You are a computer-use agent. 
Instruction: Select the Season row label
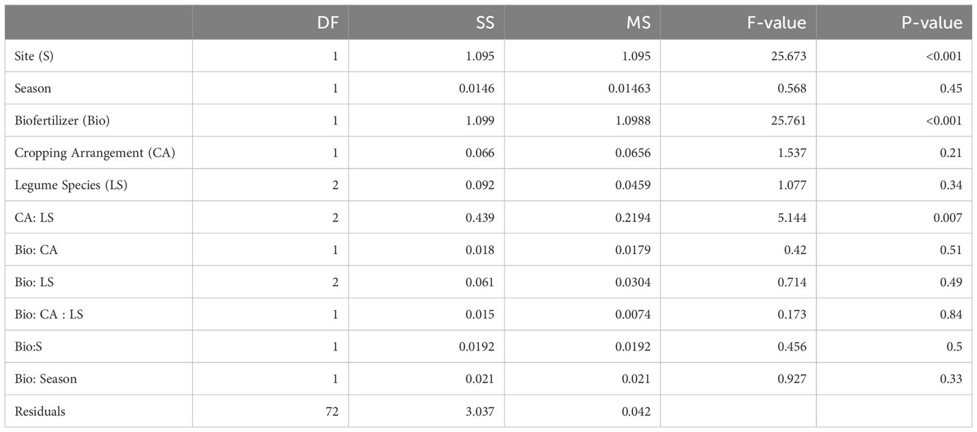33,88
